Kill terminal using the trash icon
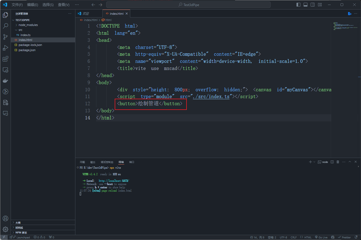This screenshot has width=361, height=240. point(338,162)
